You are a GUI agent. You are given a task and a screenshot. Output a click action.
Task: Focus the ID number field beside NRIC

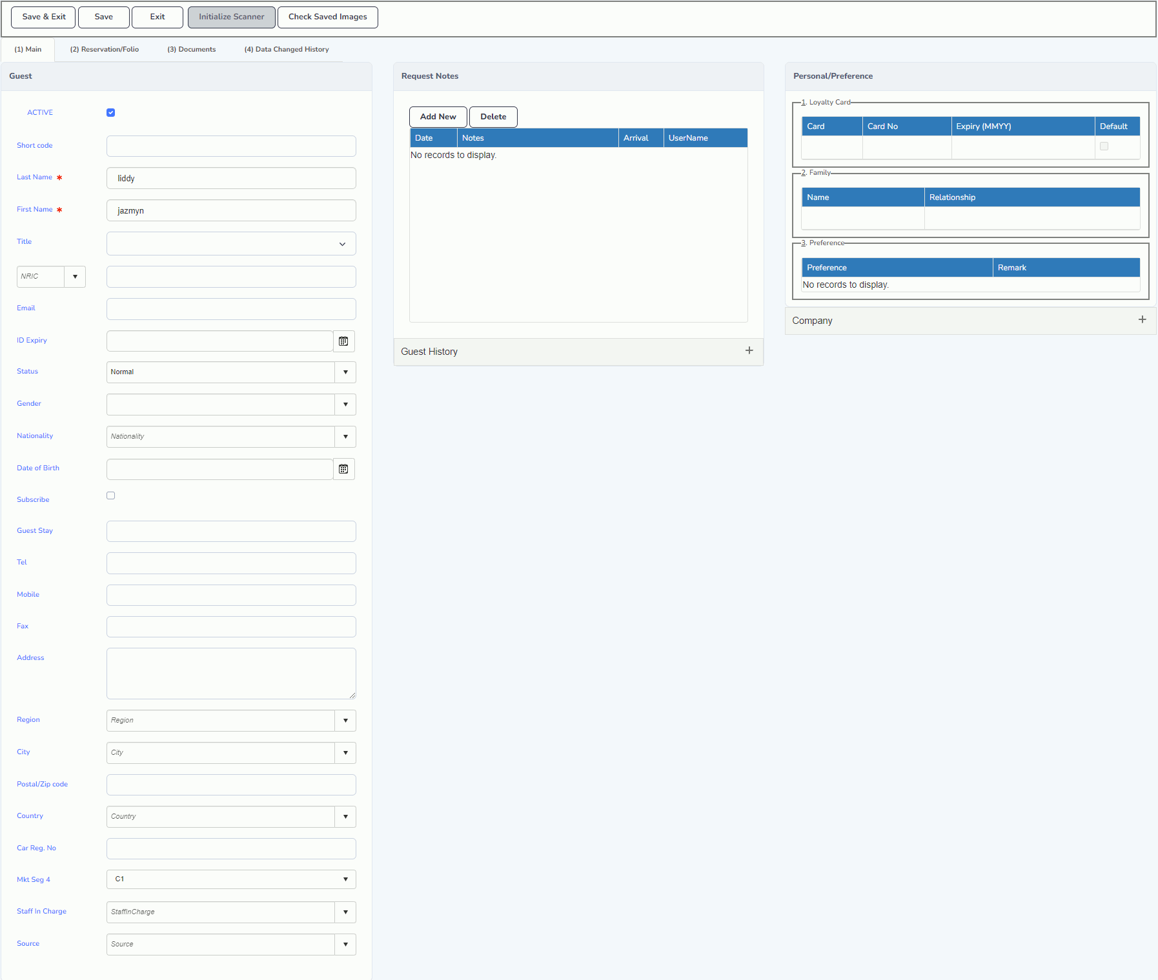click(231, 277)
